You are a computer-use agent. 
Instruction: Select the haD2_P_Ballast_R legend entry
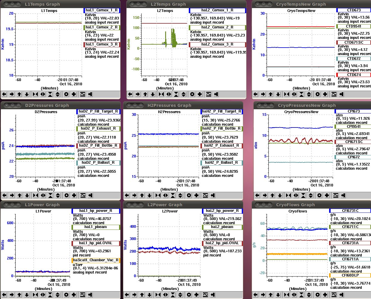(98, 163)
